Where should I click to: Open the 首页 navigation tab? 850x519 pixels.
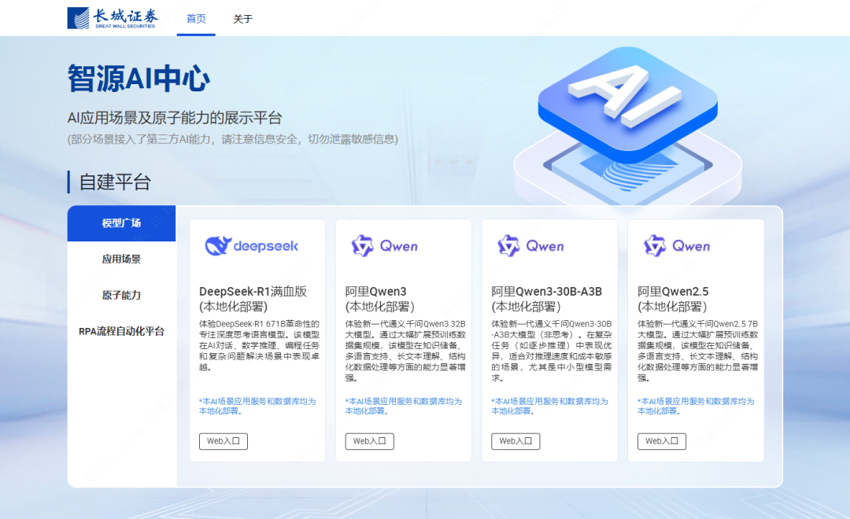[x=196, y=19]
